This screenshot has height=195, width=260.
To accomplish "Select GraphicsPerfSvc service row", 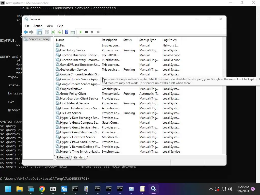I will point(118,89).
